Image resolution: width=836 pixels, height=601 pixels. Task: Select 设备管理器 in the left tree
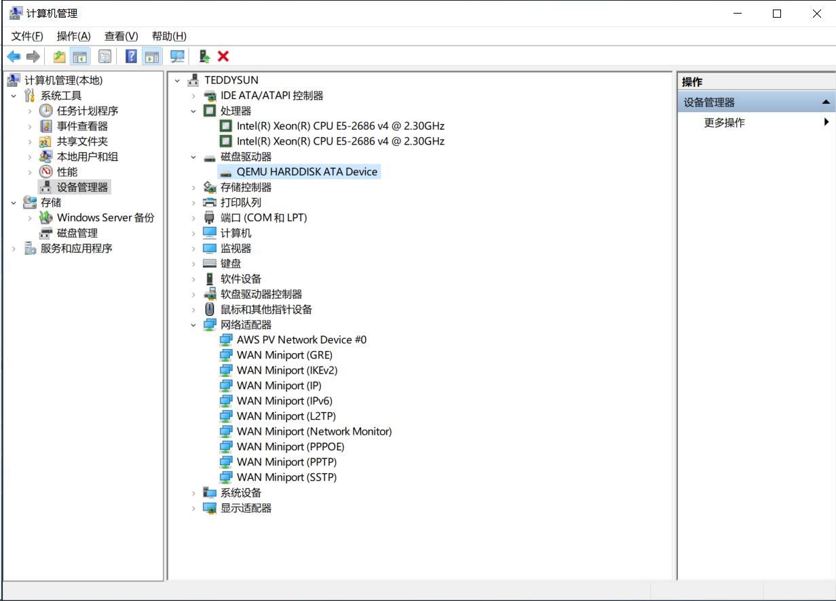point(82,187)
